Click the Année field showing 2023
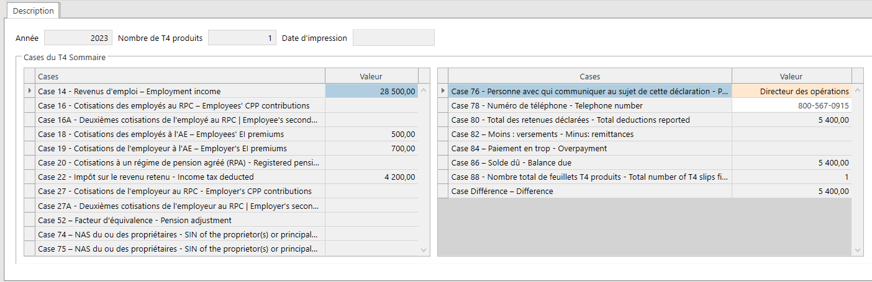872x282 pixels. click(x=78, y=38)
